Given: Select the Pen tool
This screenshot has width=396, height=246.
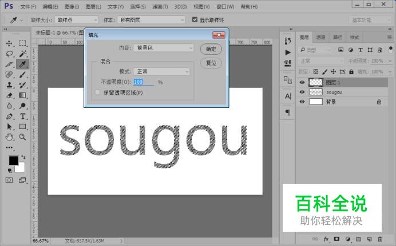Looking at the screenshot, I should click(x=9, y=116).
